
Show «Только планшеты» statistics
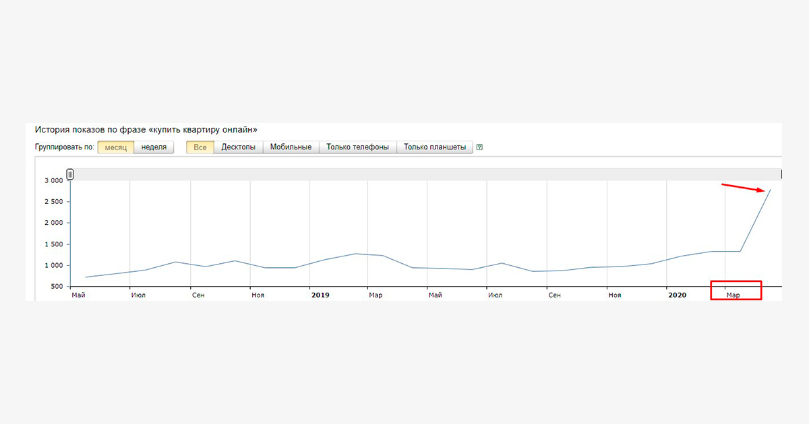[x=435, y=147]
